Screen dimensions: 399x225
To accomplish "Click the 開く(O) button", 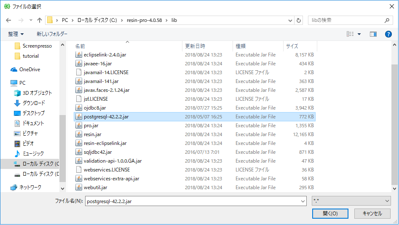I will tap(330, 214).
